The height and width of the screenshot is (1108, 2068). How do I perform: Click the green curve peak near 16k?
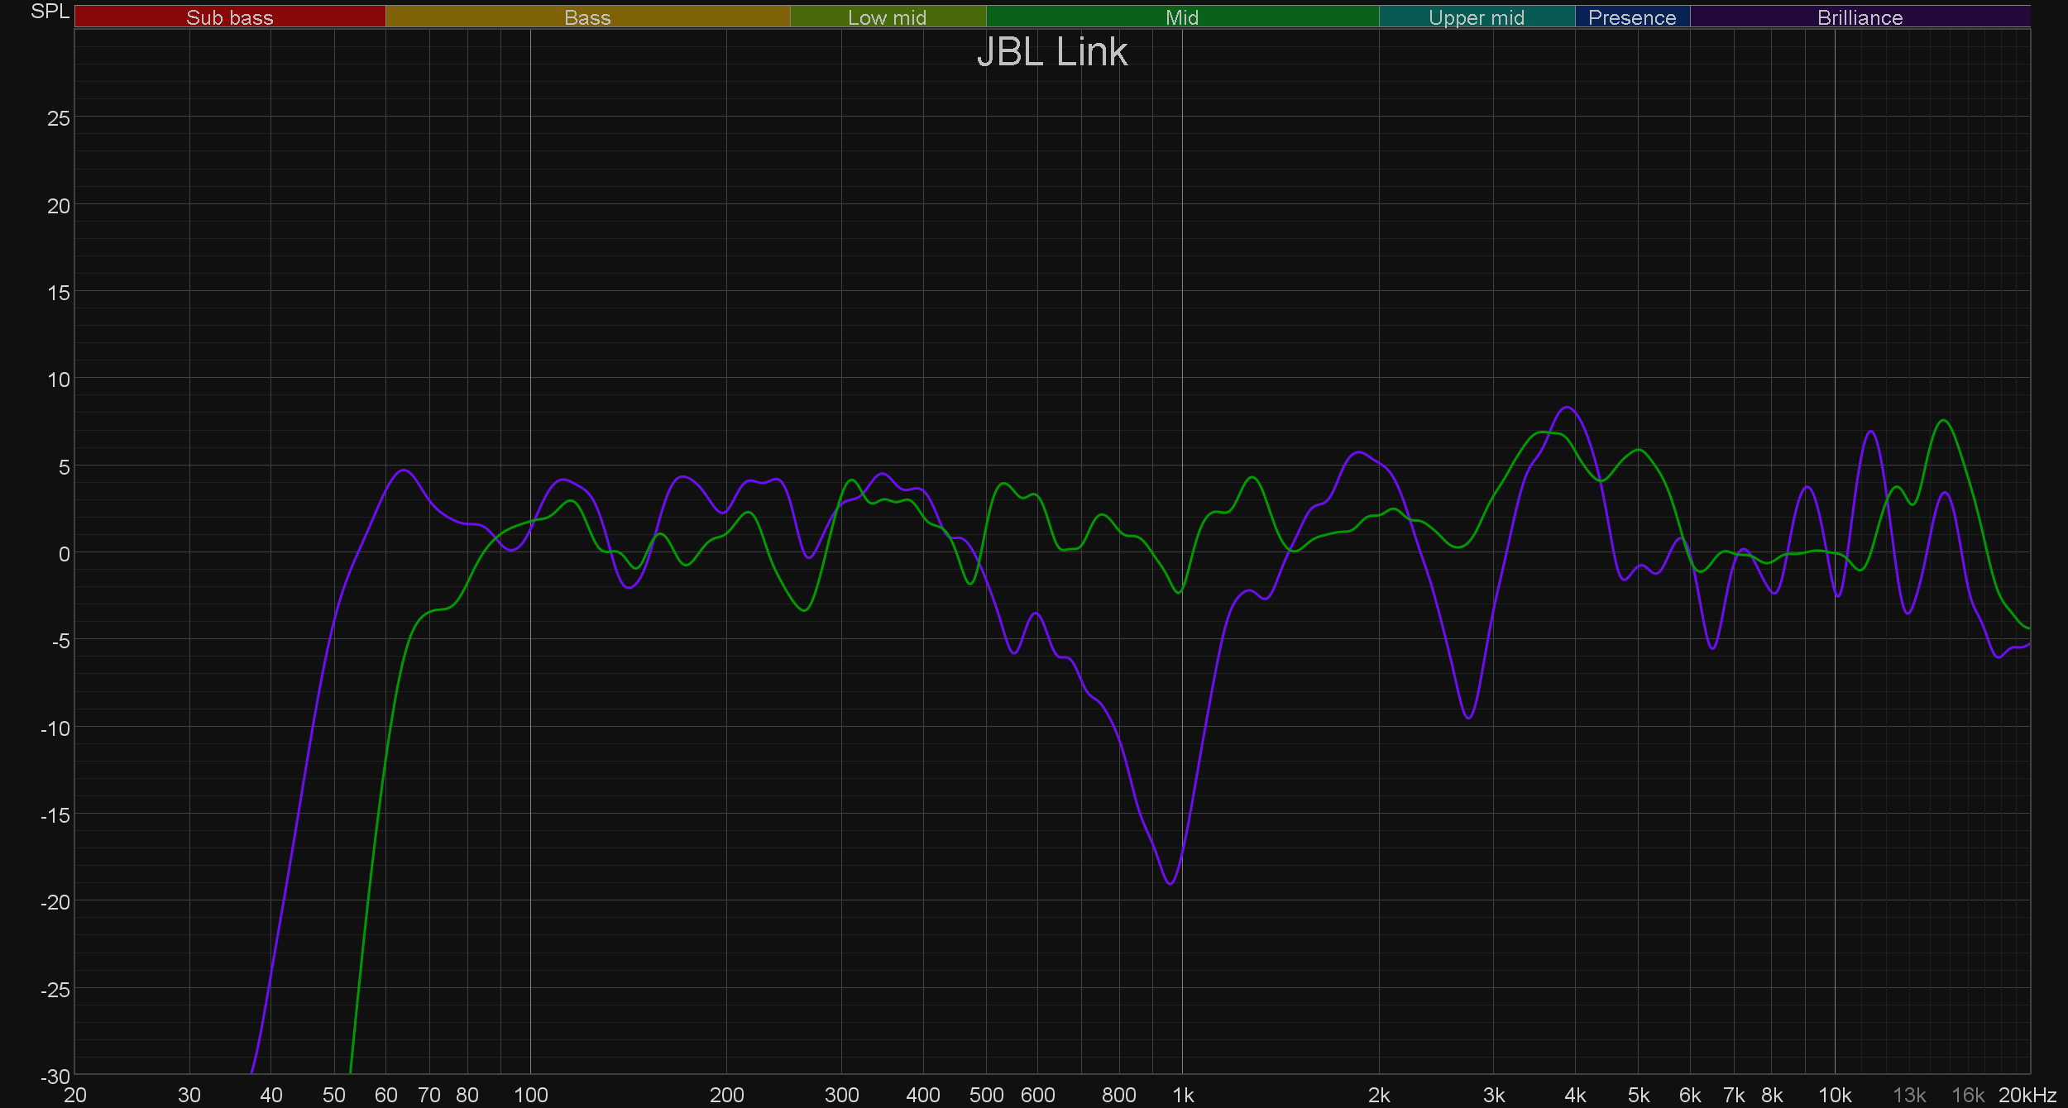1944,421
